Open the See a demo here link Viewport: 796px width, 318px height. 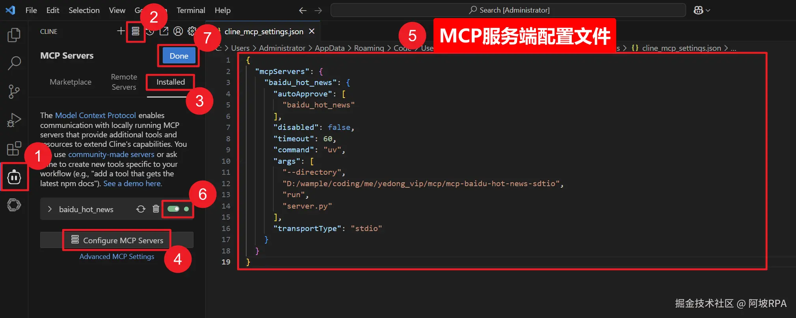tap(133, 183)
